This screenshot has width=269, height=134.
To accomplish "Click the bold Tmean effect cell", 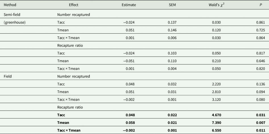I will pyautogui.click(x=63, y=122).
